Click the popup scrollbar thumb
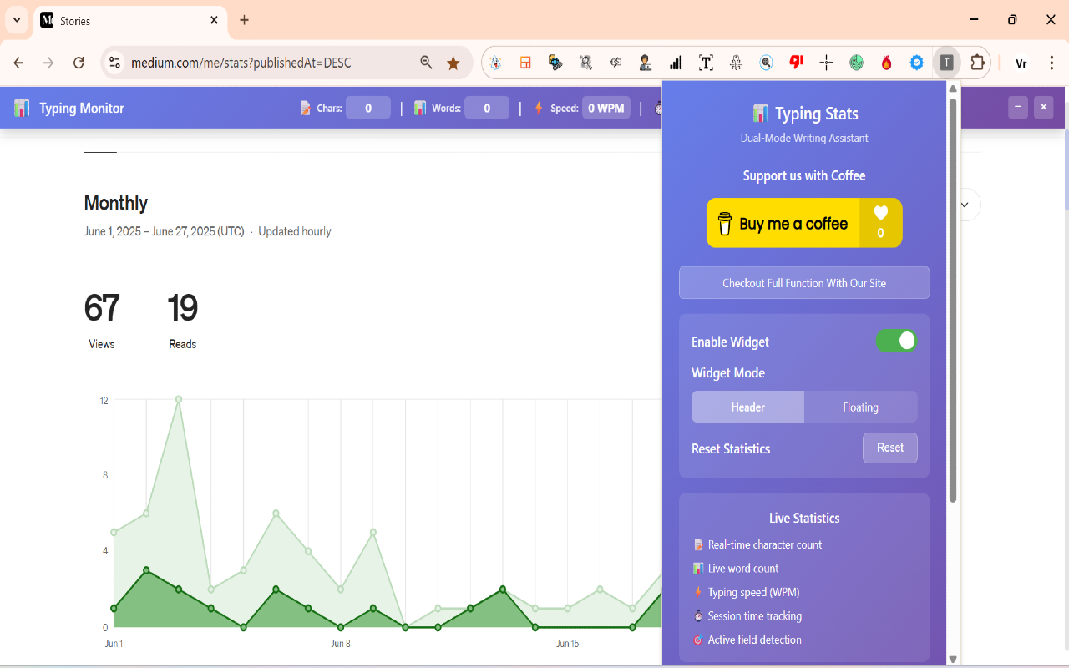Image resolution: width=1069 pixels, height=668 pixels. [953, 301]
